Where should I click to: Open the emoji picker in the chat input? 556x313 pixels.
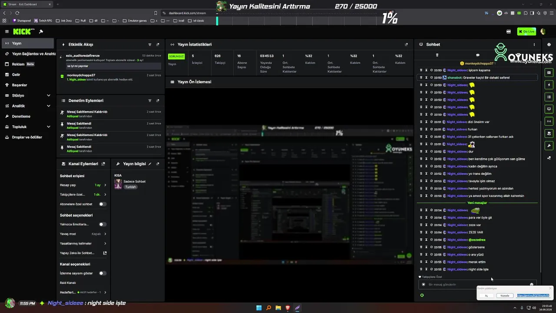pyautogui.click(x=531, y=285)
